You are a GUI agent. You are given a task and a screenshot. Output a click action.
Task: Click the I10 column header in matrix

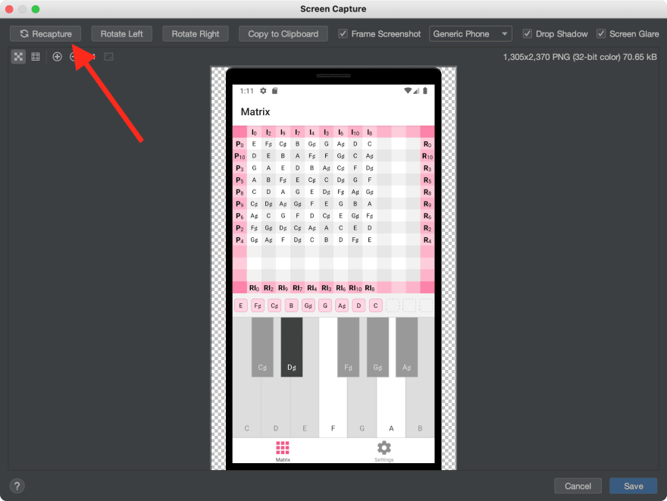point(355,133)
